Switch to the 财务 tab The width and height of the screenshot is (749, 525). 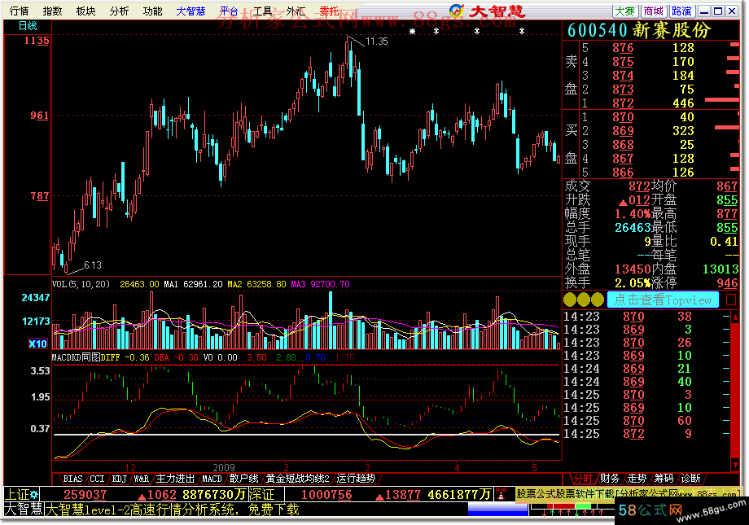click(x=610, y=479)
